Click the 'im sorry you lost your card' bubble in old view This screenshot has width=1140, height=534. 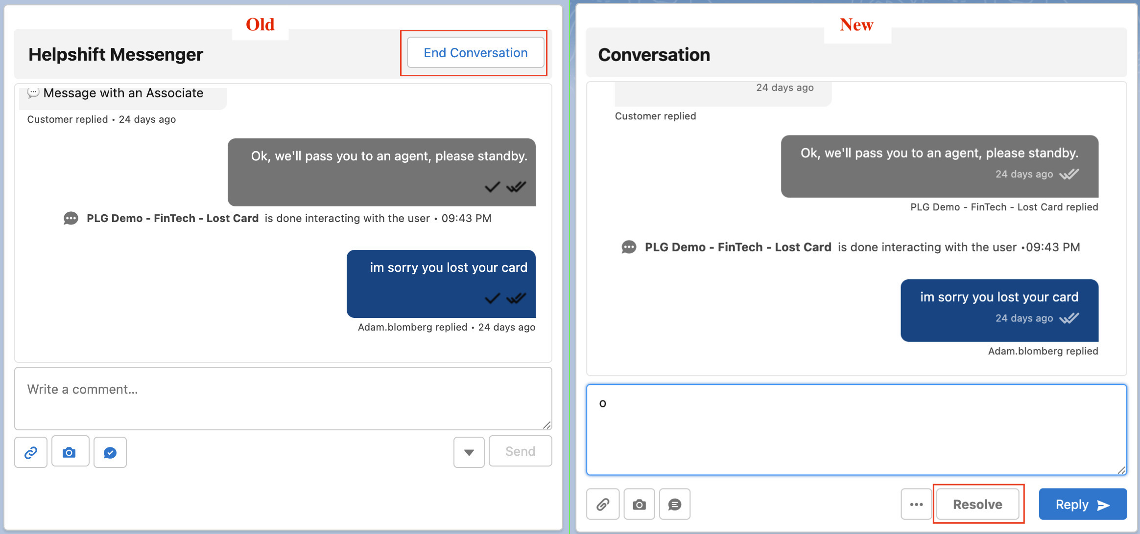(x=441, y=283)
